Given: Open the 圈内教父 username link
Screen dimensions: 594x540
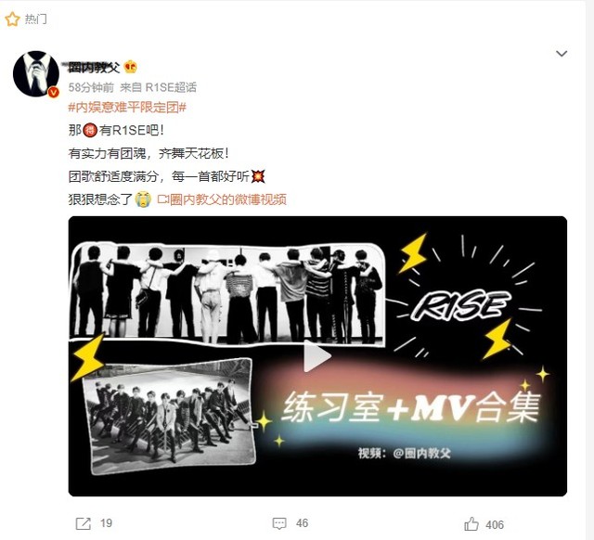Looking at the screenshot, I should pyautogui.click(x=95, y=68).
